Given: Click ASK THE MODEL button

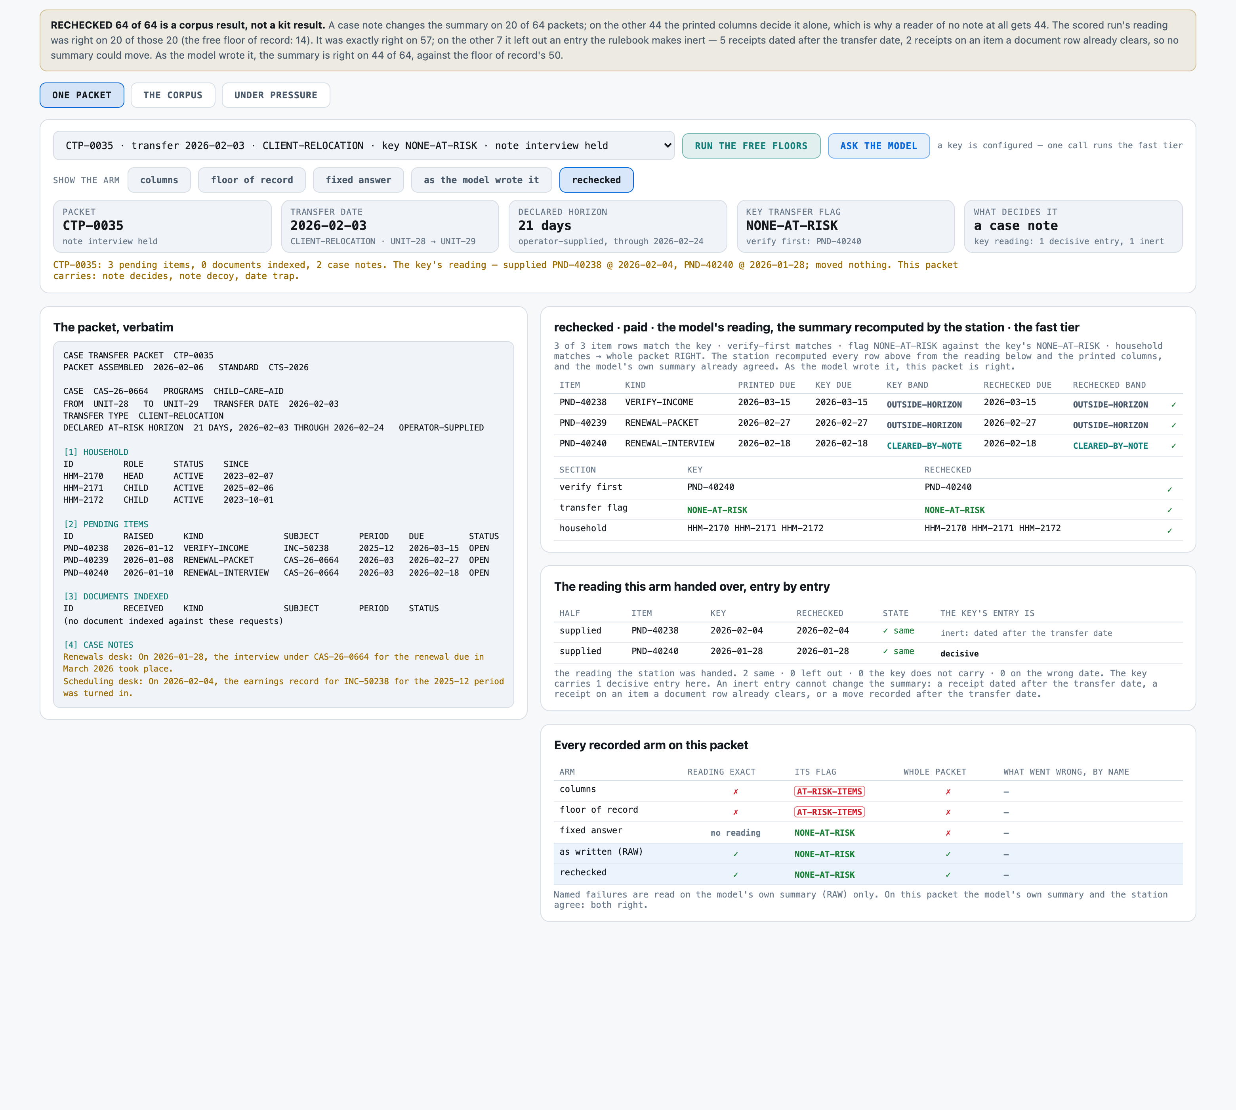Looking at the screenshot, I should pyautogui.click(x=878, y=146).
